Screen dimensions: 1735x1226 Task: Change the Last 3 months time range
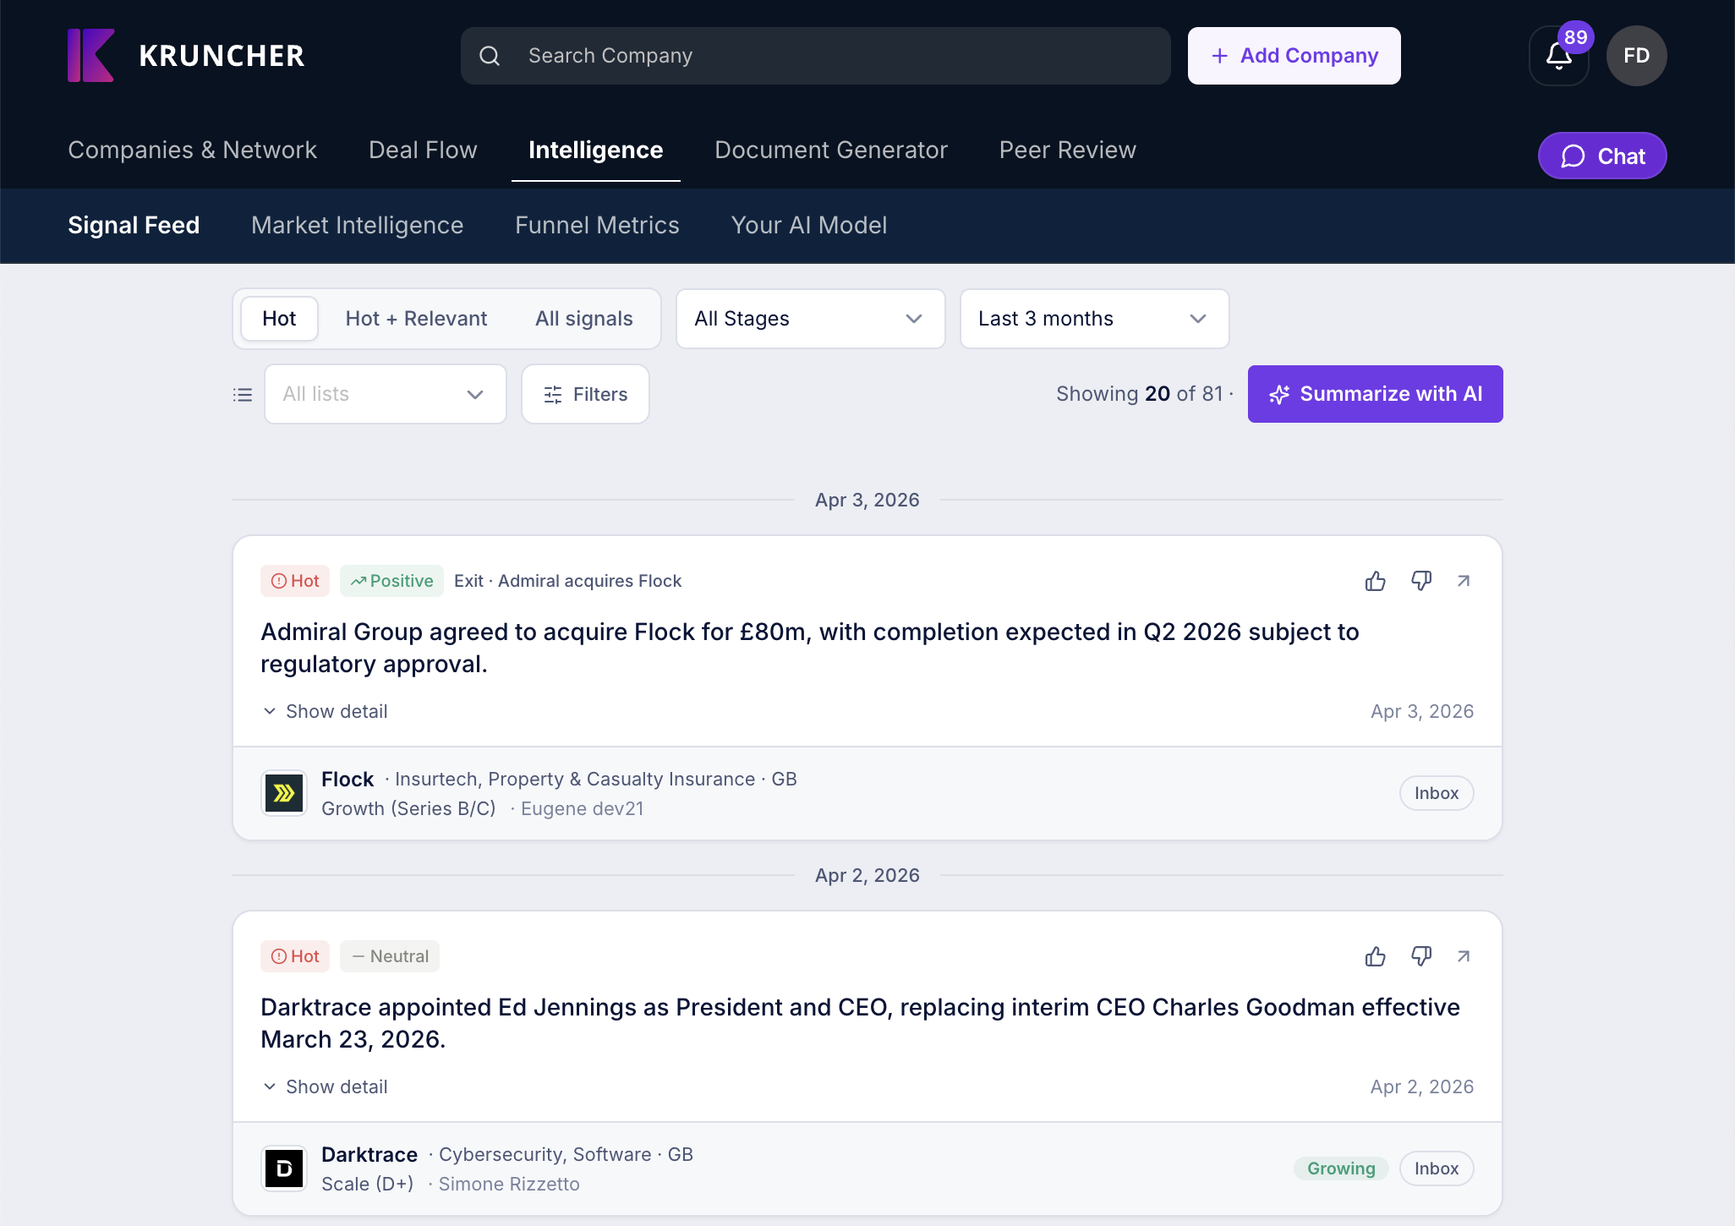click(x=1093, y=319)
